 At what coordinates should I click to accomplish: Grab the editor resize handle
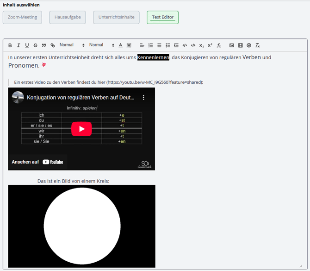point(301,266)
